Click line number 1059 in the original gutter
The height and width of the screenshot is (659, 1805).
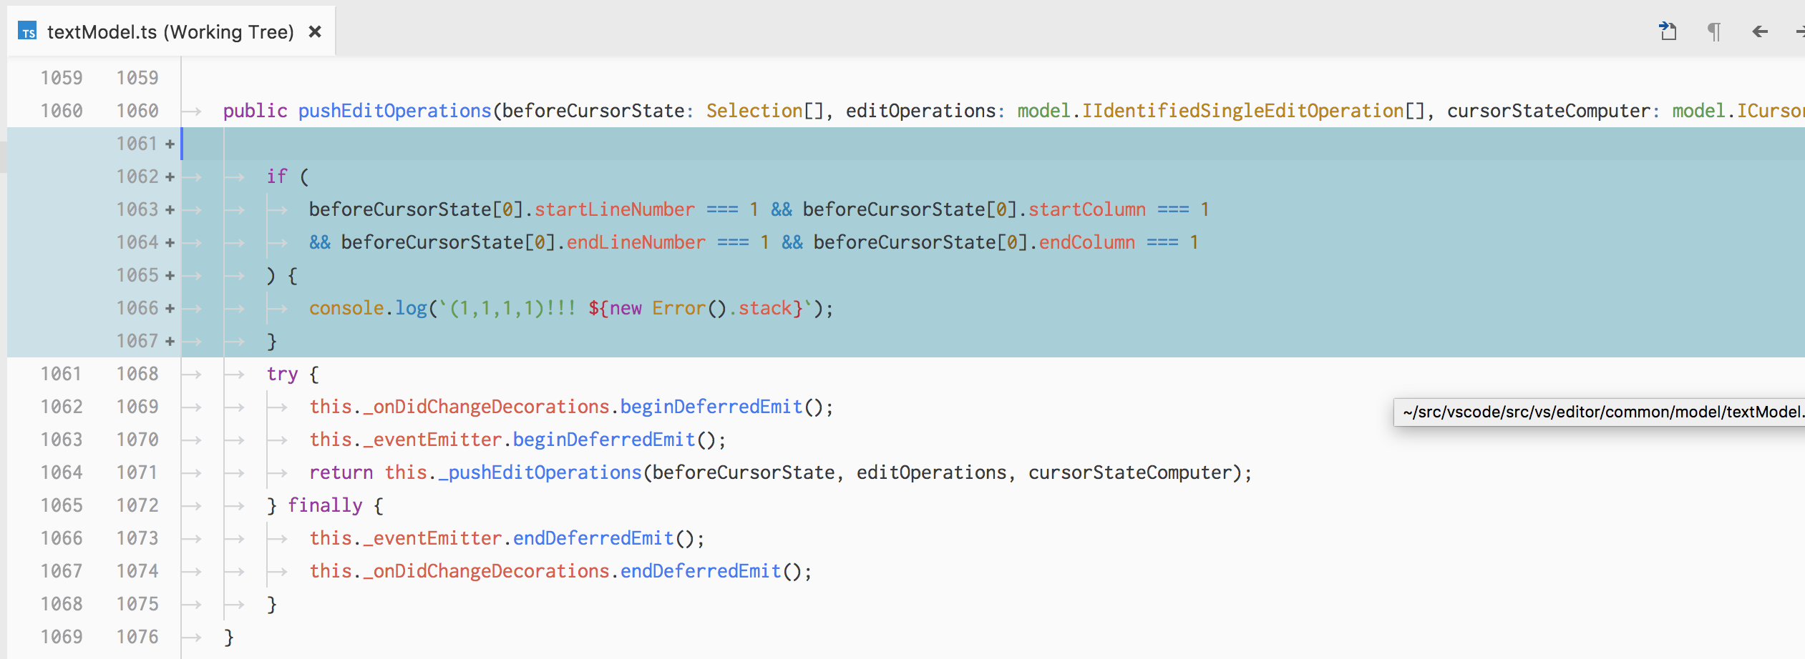(61, 76)
